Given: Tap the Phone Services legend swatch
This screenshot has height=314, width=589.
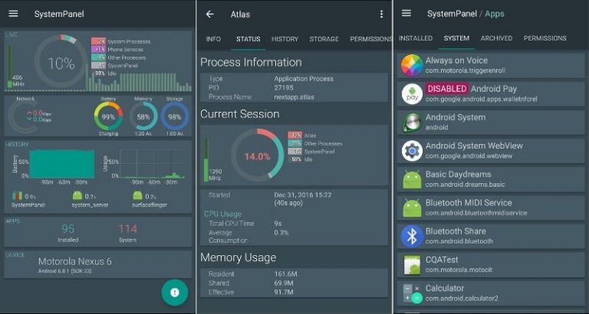Looking at the screenshot, I should click(98, 50).
